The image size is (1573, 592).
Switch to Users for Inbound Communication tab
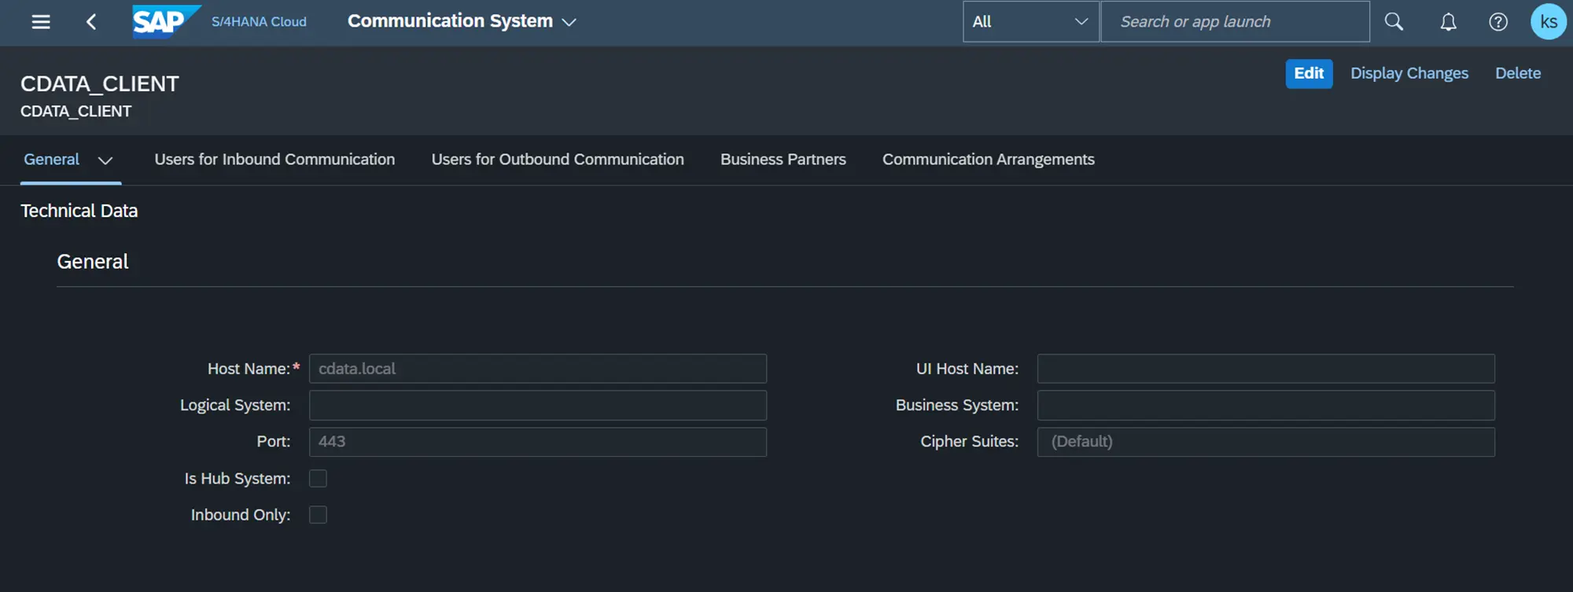click(274, 160)
